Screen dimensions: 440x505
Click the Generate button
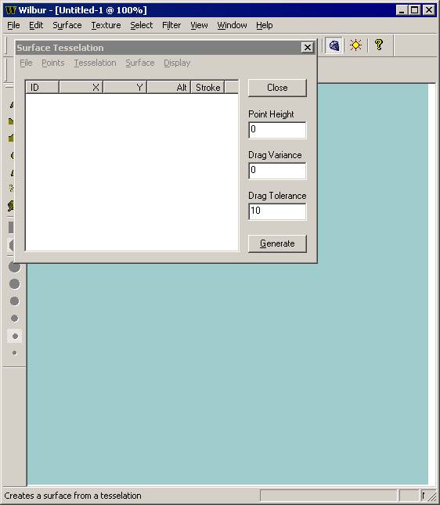[x=277, y=243]
